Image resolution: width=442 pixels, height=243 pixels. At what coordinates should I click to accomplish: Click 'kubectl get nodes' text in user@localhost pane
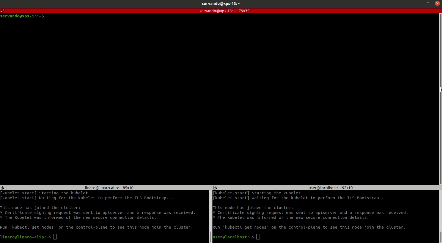246,227
